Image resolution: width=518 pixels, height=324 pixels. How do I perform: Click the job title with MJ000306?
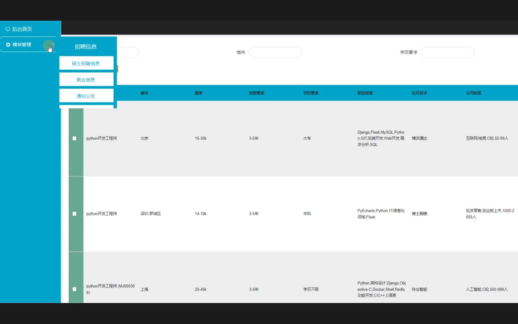(110, 289)
